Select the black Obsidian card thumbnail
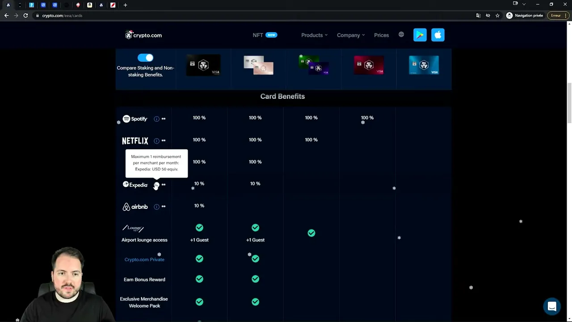572x322 pixels. (x=203, y=65)
